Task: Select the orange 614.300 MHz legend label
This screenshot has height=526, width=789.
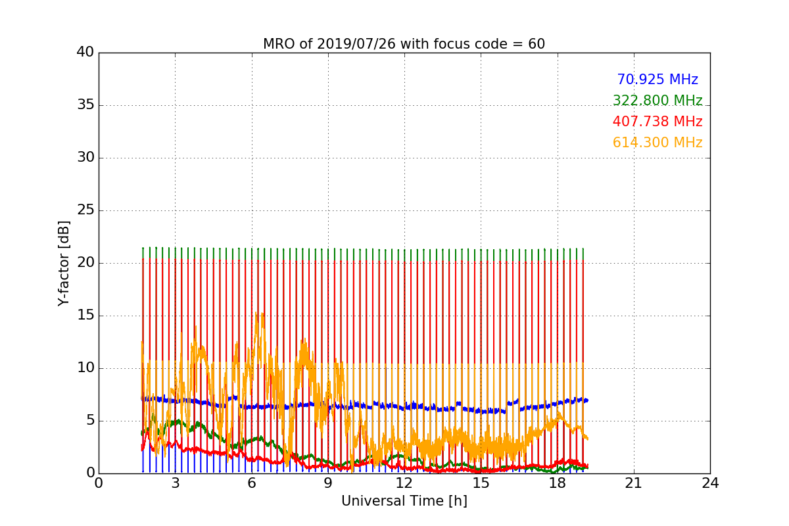Action: coord(657,143)
